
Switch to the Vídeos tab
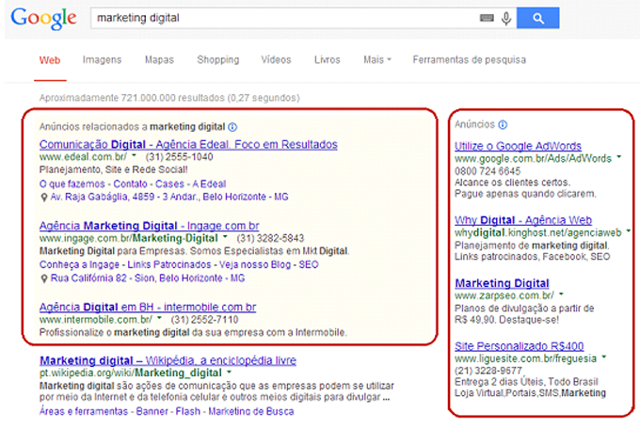click(276, 60)
